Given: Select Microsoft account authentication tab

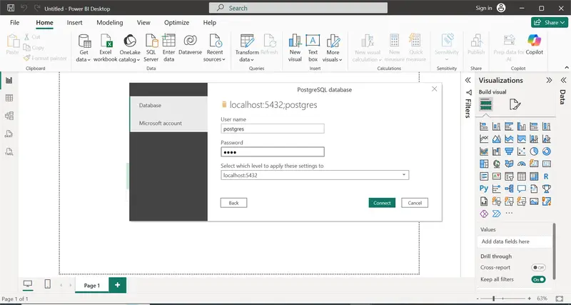Looking at the screenshot, I should 168,123.
